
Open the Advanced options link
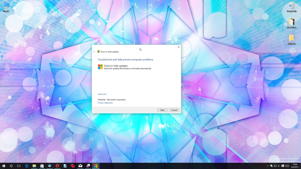[x=102, y=94]
